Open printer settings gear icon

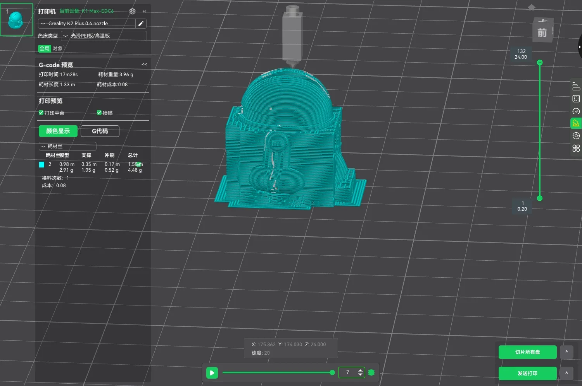132,12
